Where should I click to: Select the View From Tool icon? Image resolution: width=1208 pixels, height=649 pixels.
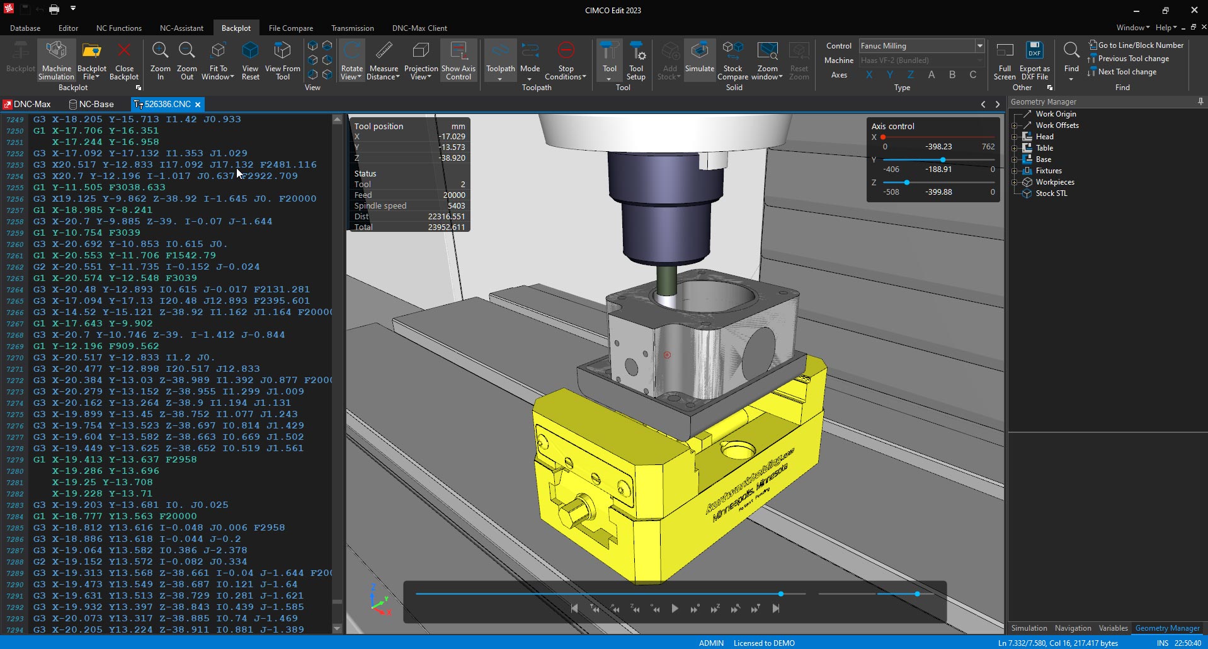coord(282,59)
